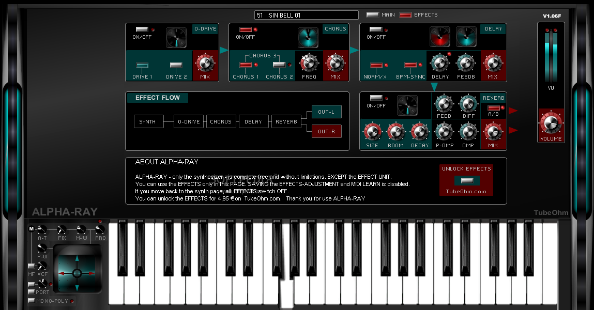
Task: Toggle the MF switch
Action: click(x=32, y=266)
